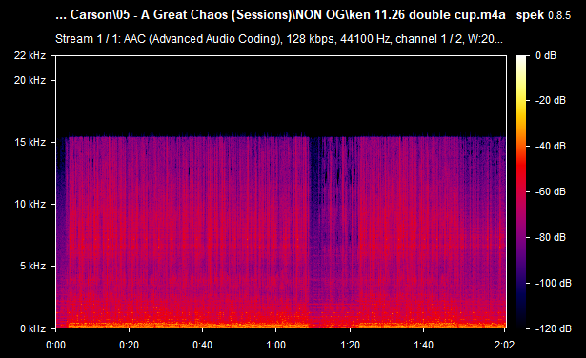The image size is (586, 358).
Task: Click the '-20 dB' scale label
Action: tap(551, 100)
